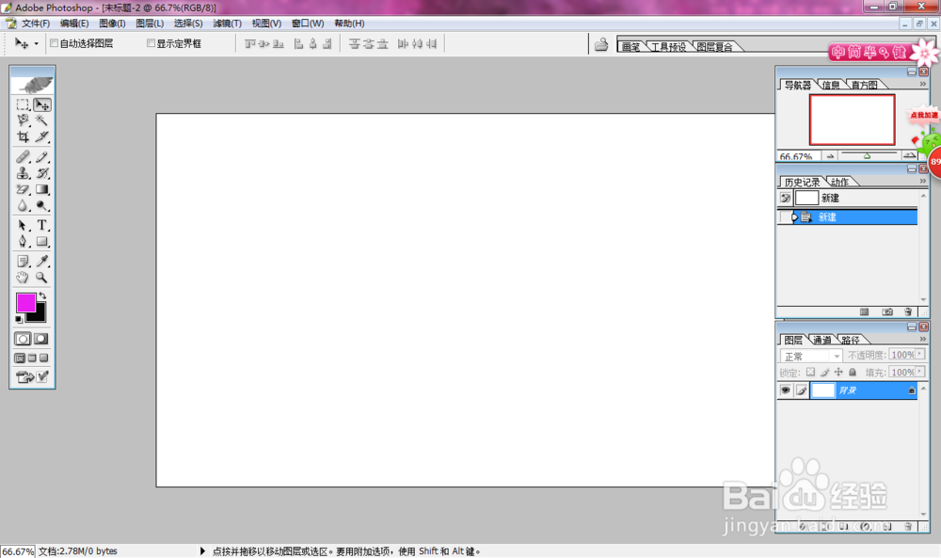The height and width of the screenshot is (558, 941).
Task: Select the Move tool in toolbox
Action: coord(42,104)
